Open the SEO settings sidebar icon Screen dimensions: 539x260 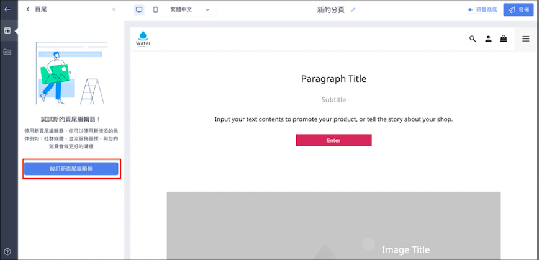[7, 52]
